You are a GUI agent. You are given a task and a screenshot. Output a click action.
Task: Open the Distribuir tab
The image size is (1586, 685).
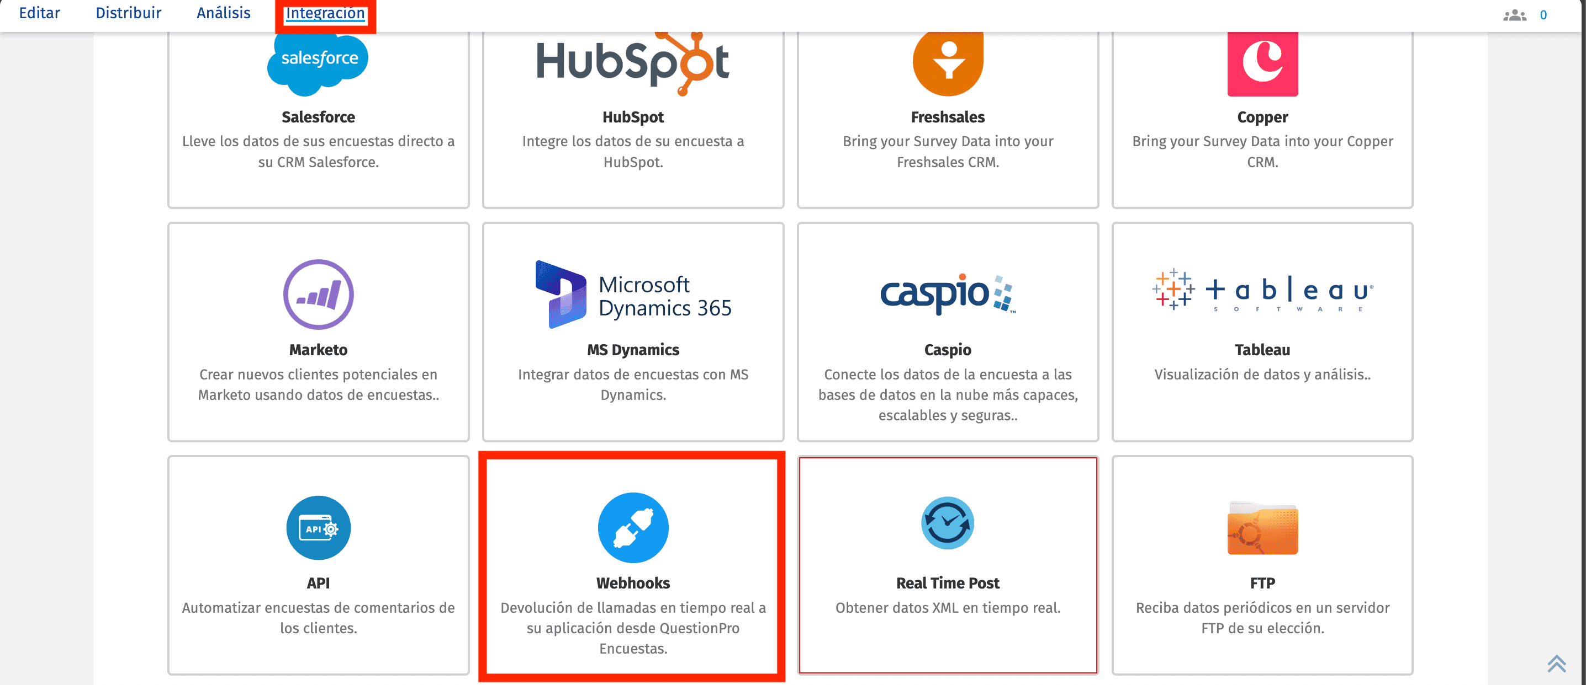[128, 13]
